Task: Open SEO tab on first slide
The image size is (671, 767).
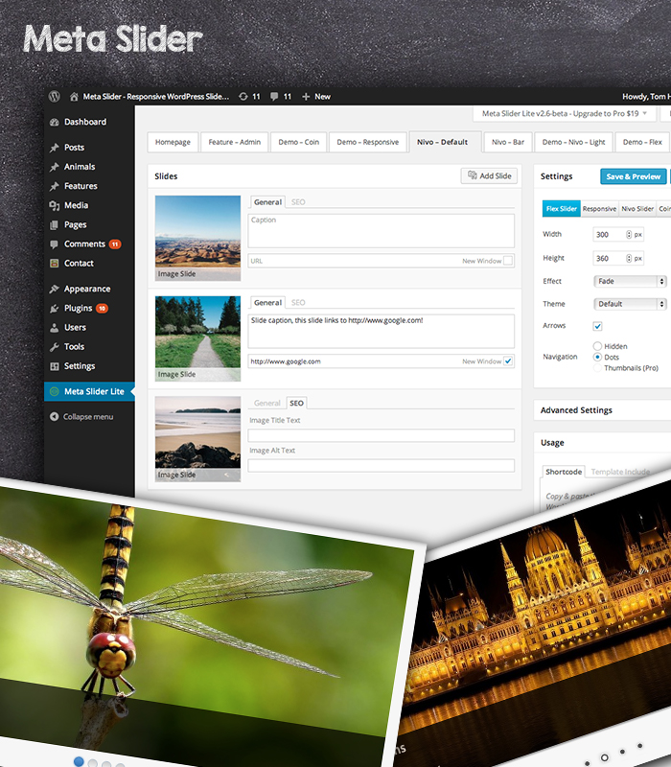Action: (x=298, y=202)
